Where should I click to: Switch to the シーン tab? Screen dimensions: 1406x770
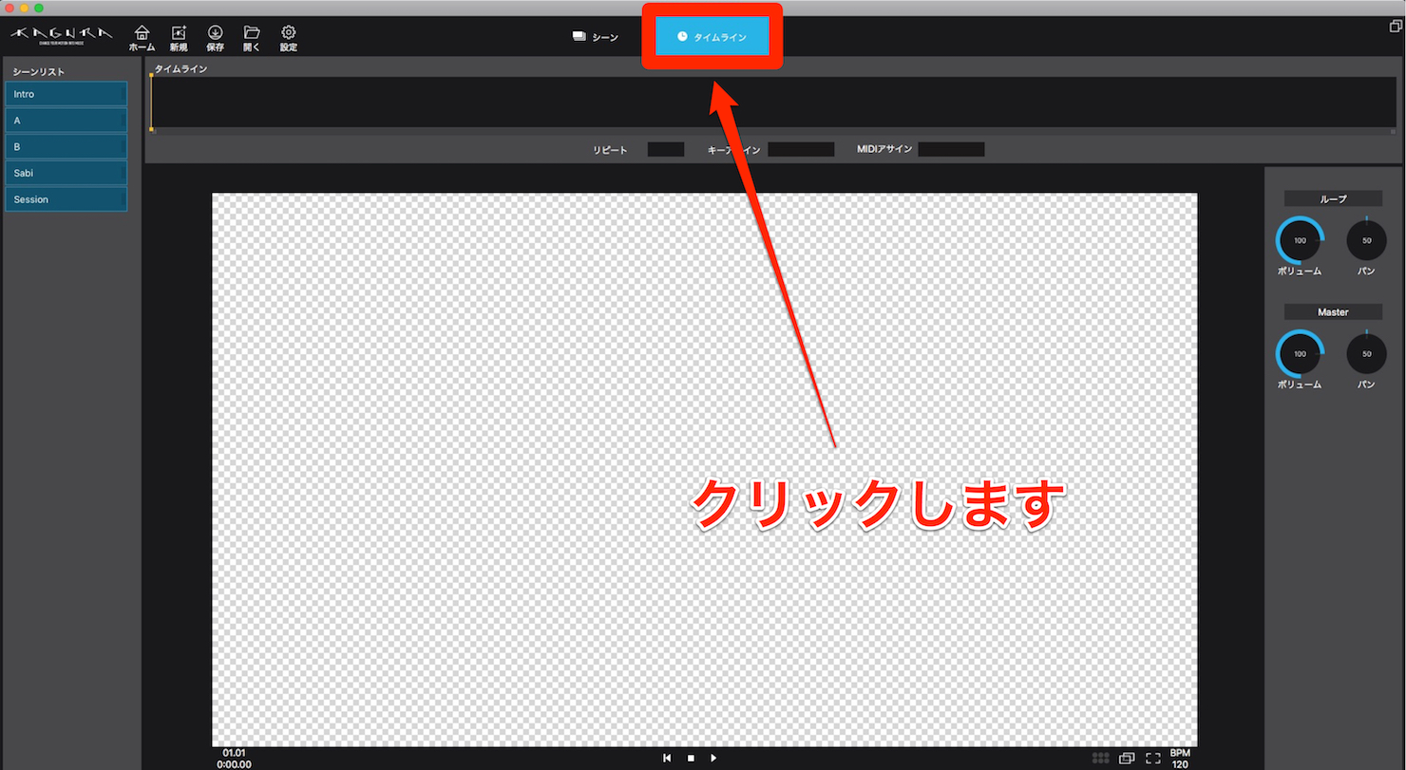click(x=596, y=37)
